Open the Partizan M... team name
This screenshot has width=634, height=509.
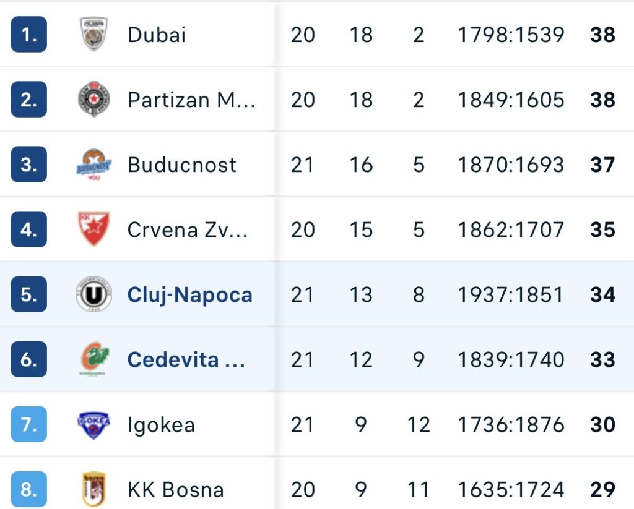tap(191, 100)
